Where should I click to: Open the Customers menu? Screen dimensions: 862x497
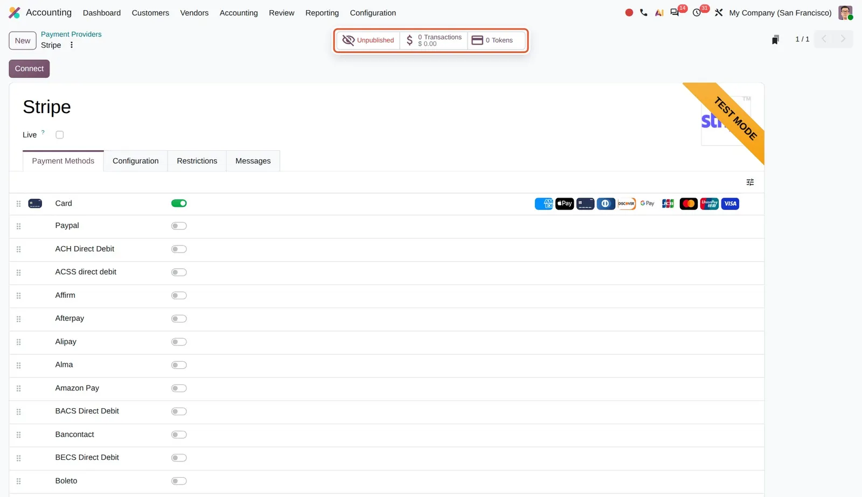(x=150, y=13)
